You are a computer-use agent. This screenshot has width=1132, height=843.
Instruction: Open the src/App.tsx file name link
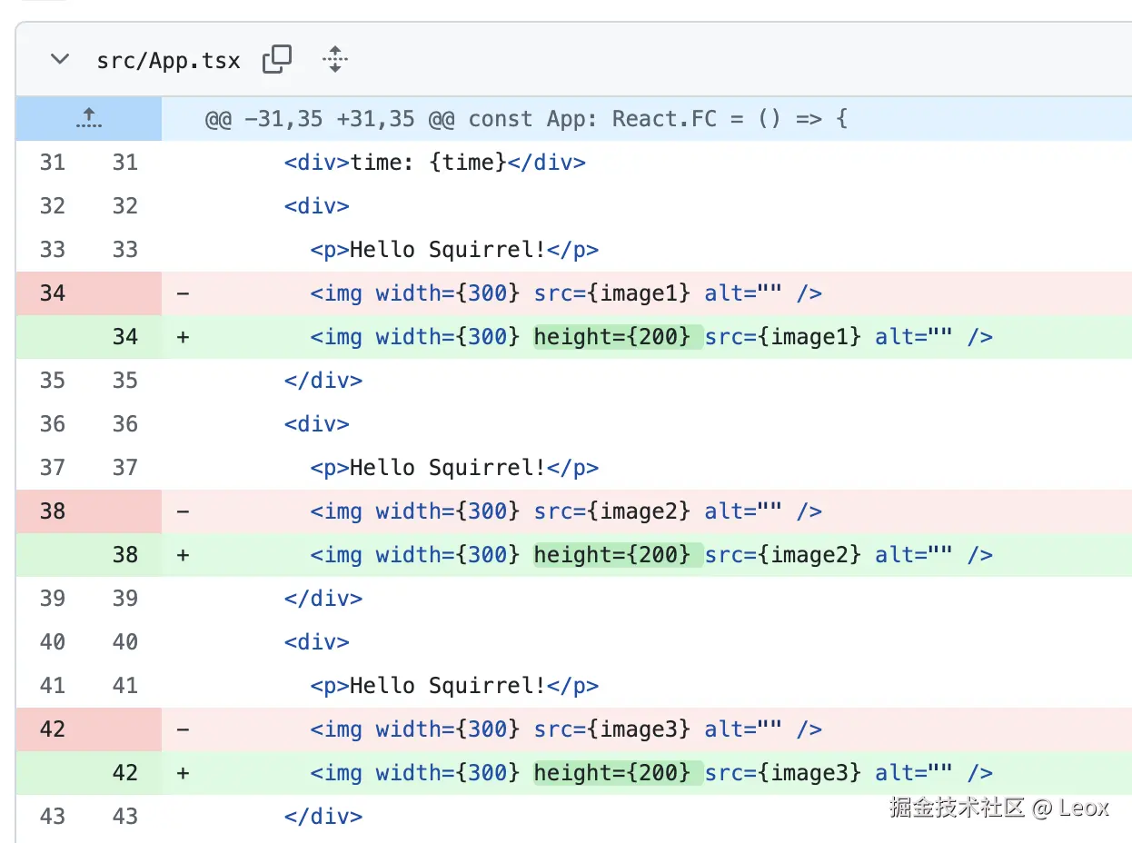pos(168,61)
